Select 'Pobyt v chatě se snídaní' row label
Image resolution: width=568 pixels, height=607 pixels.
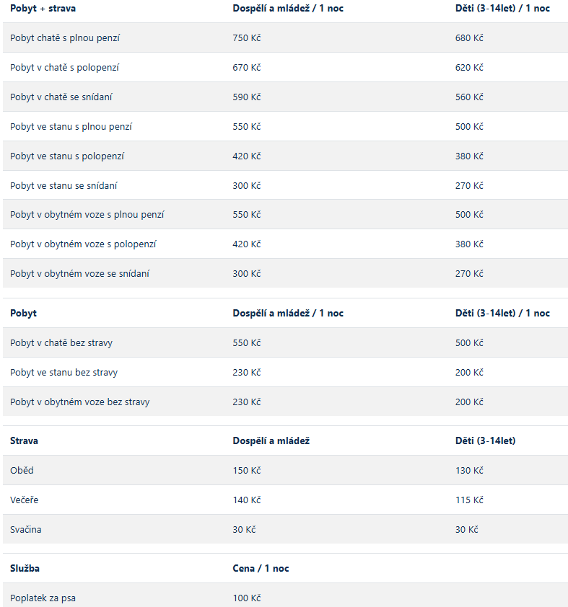tap(61, 97)
